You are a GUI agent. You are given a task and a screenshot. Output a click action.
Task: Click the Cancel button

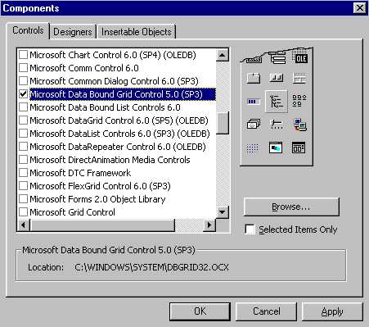point(266,311)
